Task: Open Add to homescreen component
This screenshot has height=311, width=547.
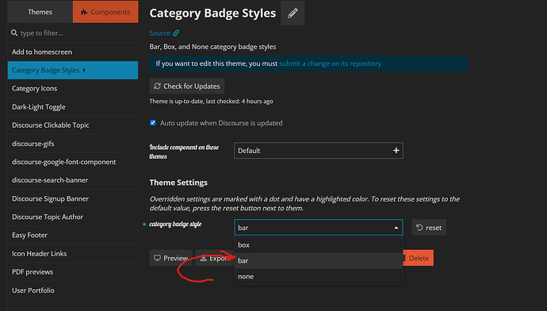Action: [x=73, y=52]
